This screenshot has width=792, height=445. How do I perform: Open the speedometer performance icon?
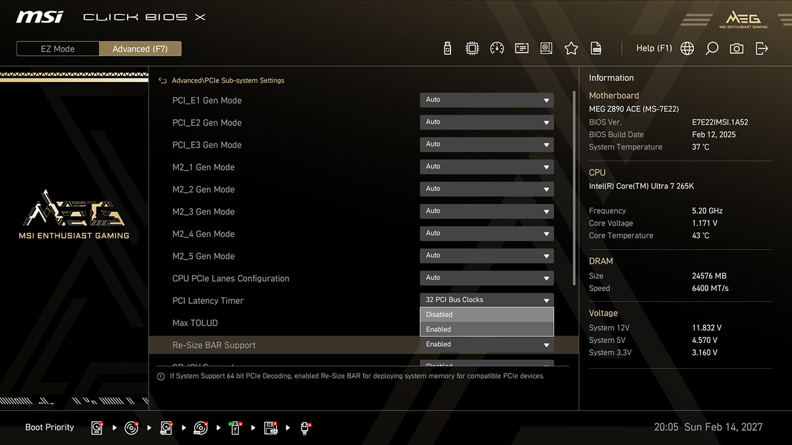pos(497,48)
